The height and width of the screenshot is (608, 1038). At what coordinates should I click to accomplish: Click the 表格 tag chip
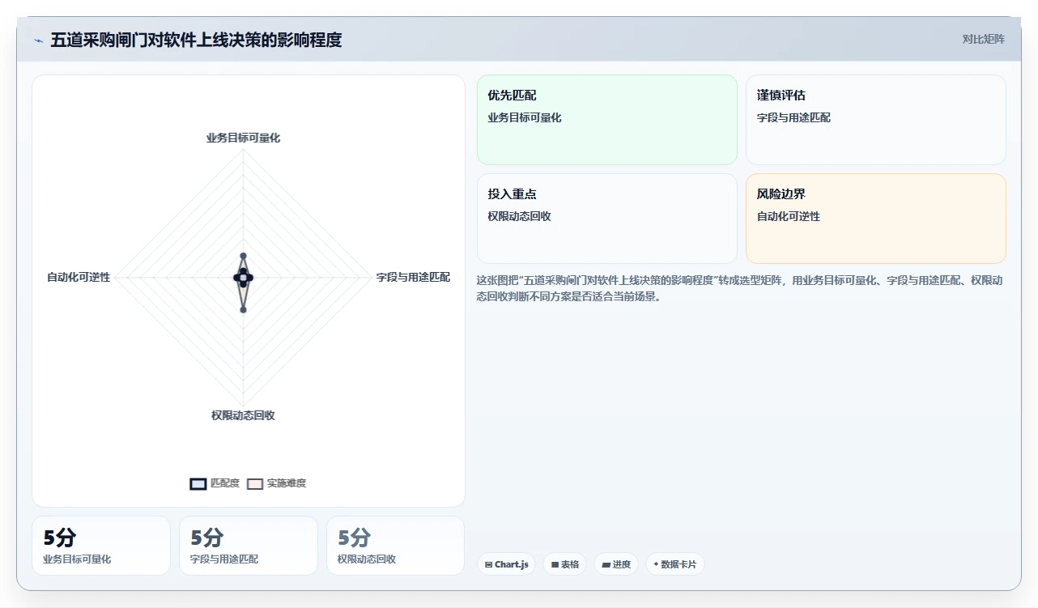[x=564, y=564]
